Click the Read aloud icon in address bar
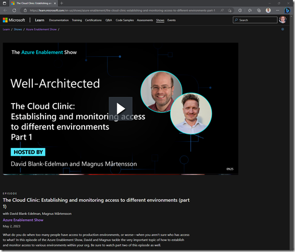295x252 pixels. 222,10
